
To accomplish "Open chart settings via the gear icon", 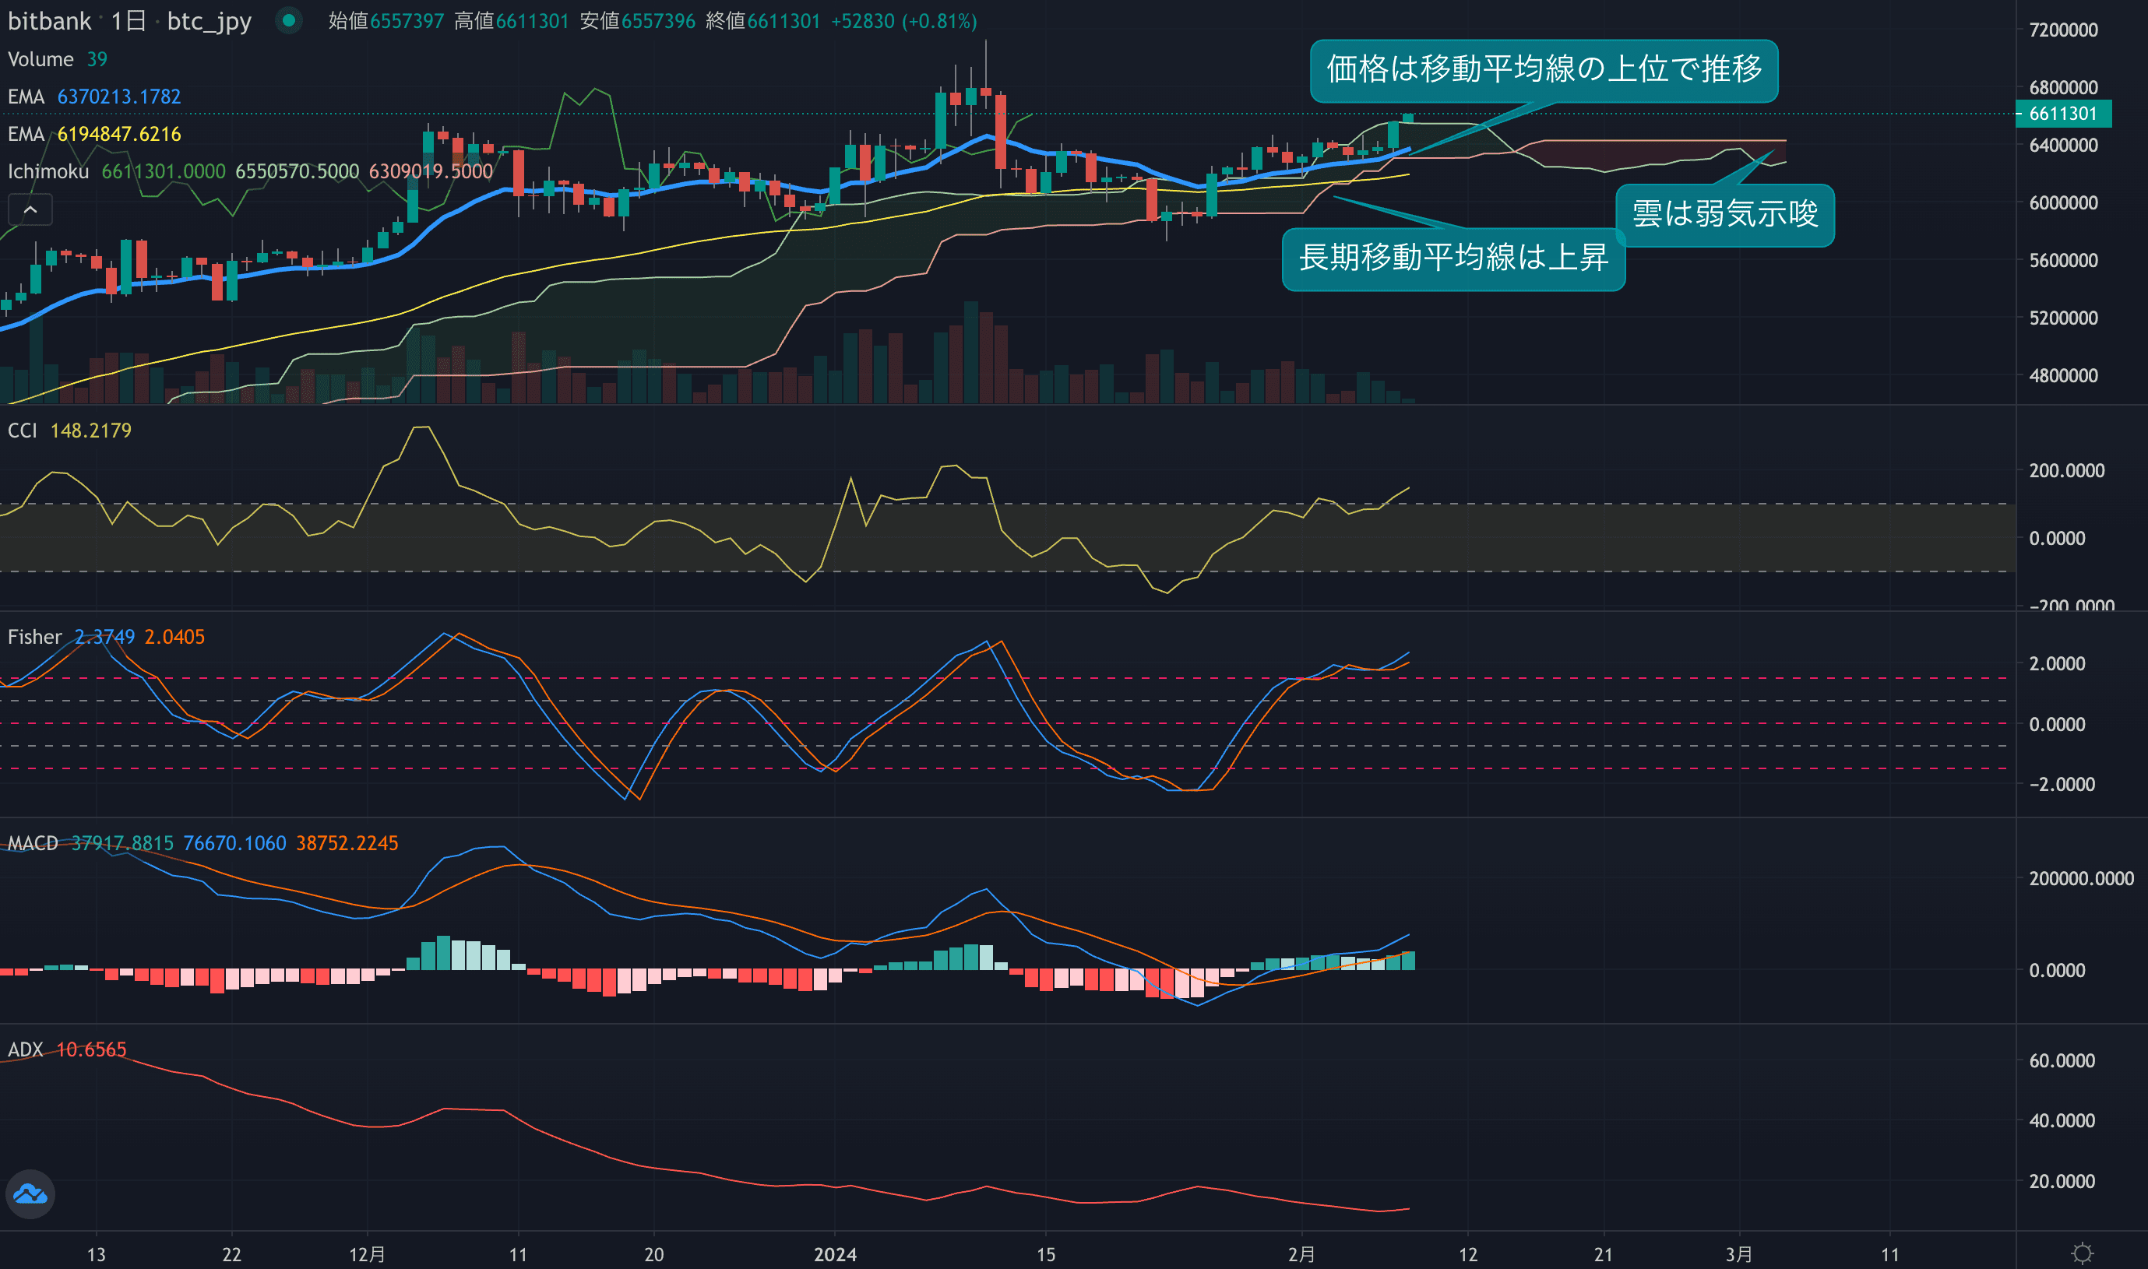I will pyautogui.click(x=2082, y=1253).
